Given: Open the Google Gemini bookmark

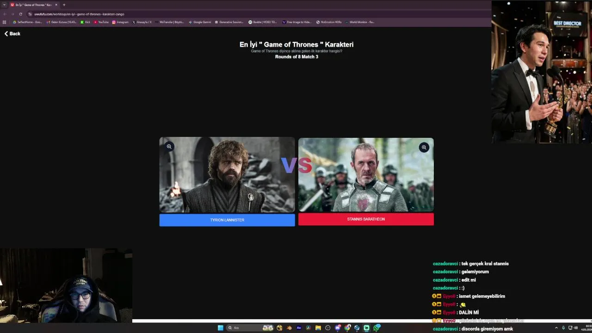Looking at the screenshot, I should [x=200, y=22].
